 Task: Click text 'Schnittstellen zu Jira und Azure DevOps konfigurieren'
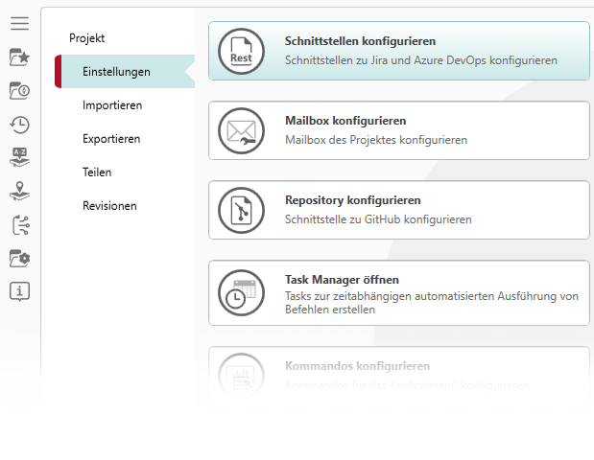(421, 60)
